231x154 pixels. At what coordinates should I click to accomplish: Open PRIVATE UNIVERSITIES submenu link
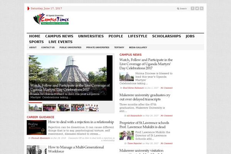(98, 47)
